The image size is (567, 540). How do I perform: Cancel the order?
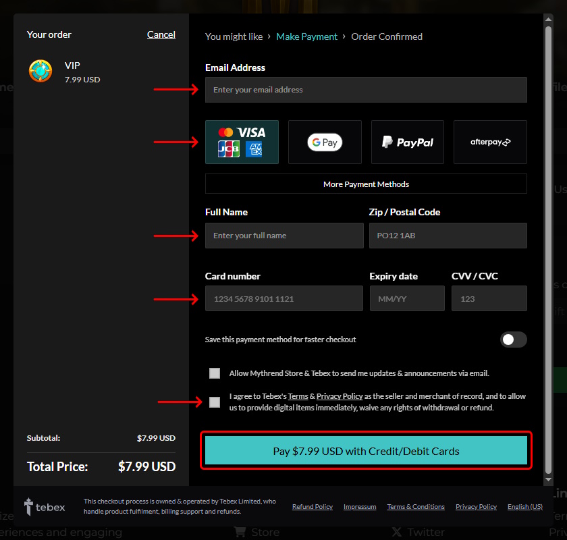(161, 34)
